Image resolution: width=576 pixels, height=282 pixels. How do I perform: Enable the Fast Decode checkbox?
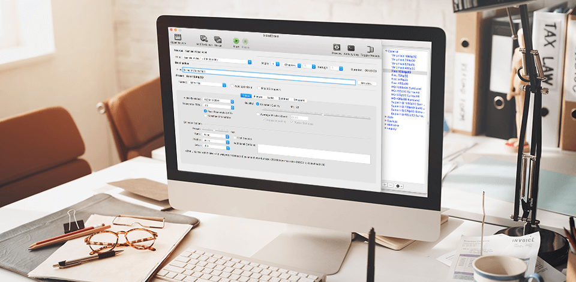(x=235, y=137)
